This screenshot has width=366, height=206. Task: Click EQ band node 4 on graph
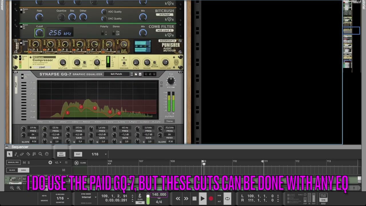[95, 108]
